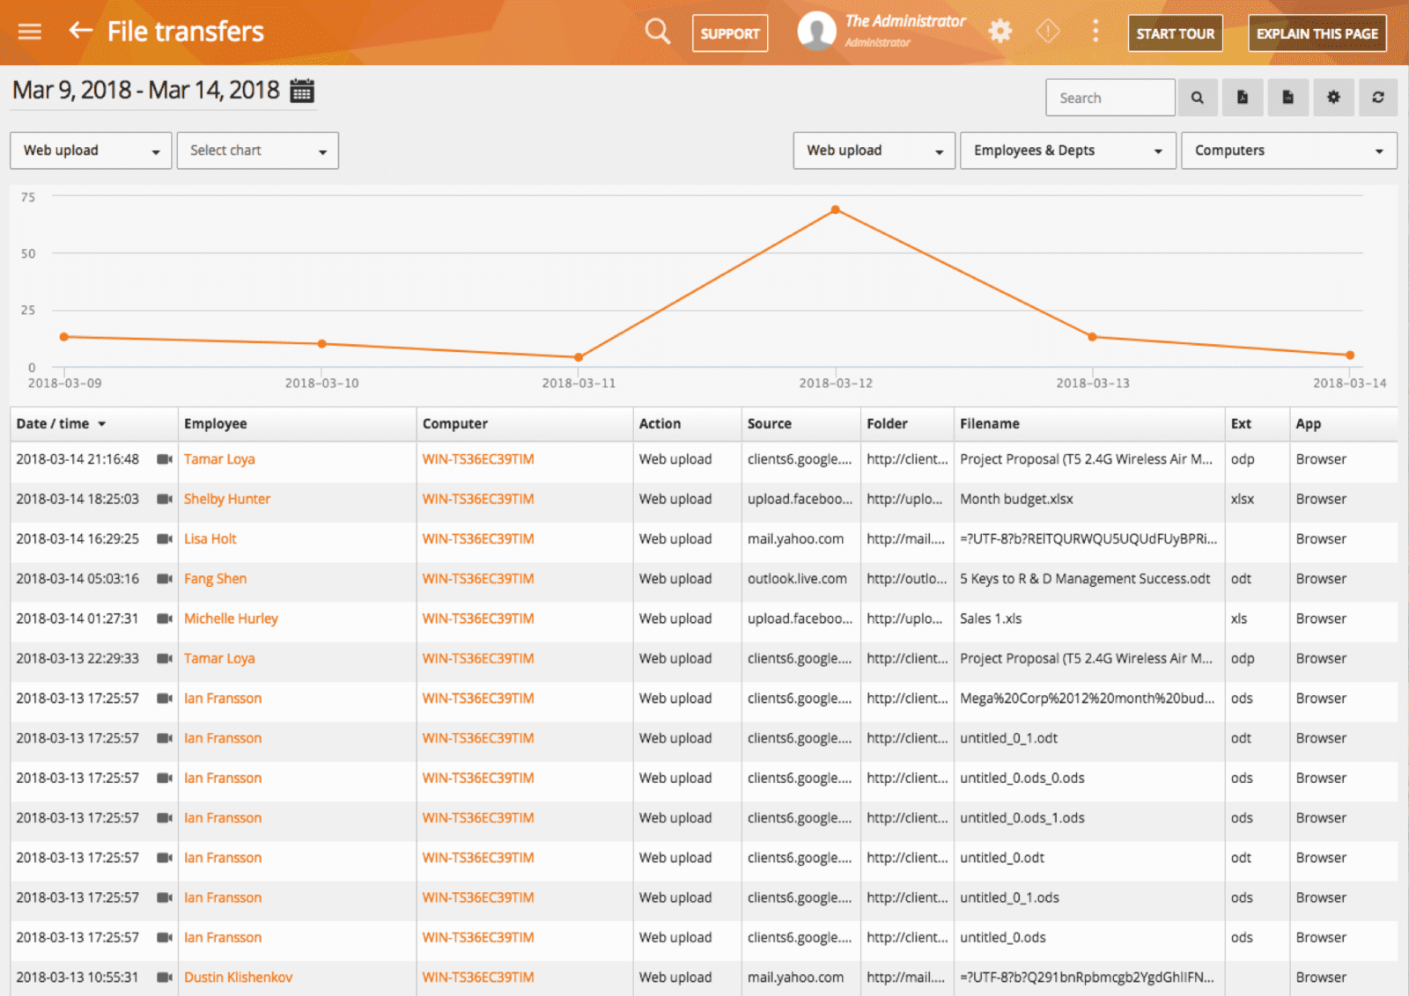Screen dimensions: 1409x996
Task: Click the Mar 9 - Mar 14 date range
Action: (146, 91)
